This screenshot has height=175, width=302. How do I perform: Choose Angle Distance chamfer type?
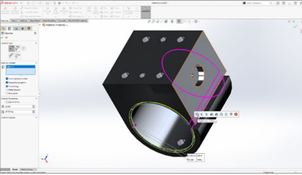(x=12, y=49)
